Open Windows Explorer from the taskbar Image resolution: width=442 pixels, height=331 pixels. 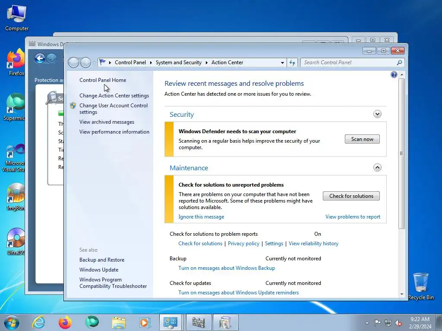pos(119,322)
